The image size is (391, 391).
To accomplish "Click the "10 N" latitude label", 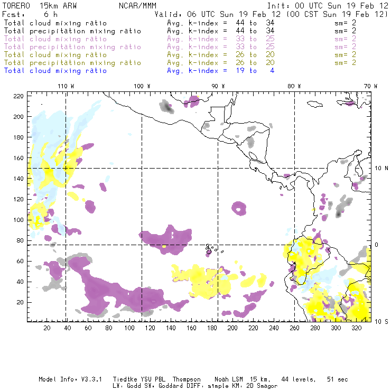I will pos(381,169).
